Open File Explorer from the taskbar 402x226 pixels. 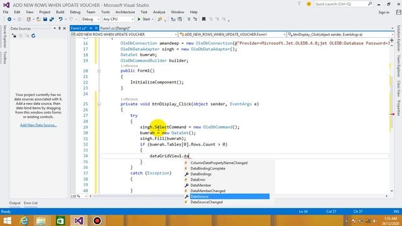[41, 220]
